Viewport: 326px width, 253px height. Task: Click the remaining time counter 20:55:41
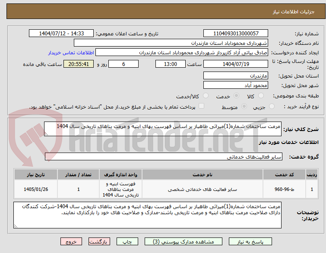[79, 64]
